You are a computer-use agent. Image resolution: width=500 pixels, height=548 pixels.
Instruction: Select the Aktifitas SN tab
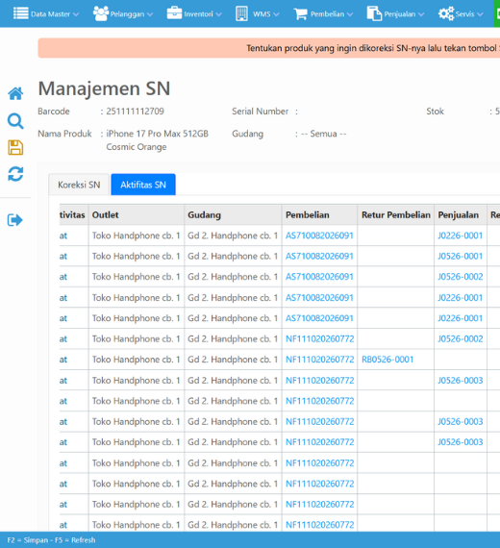tap(143, 185)
